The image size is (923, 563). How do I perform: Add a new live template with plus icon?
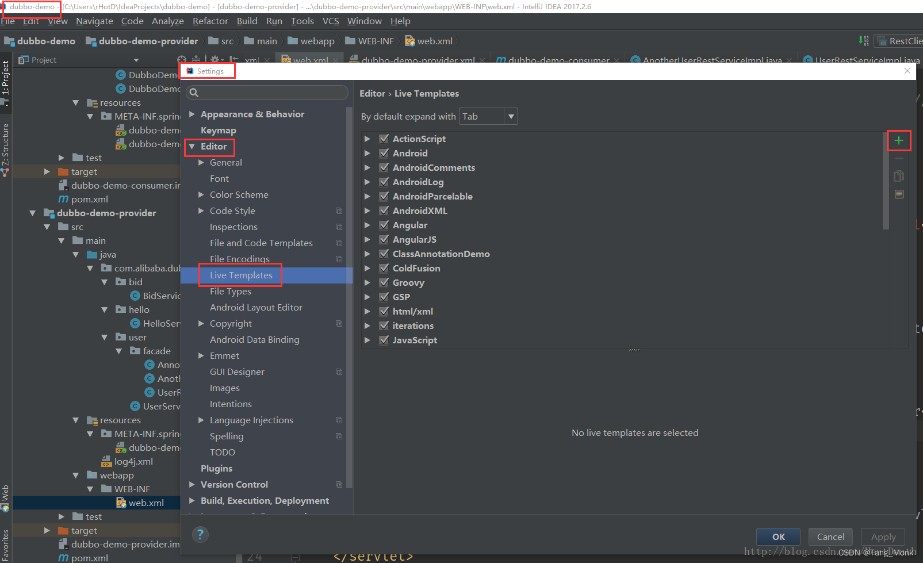[x=898, y=140]
